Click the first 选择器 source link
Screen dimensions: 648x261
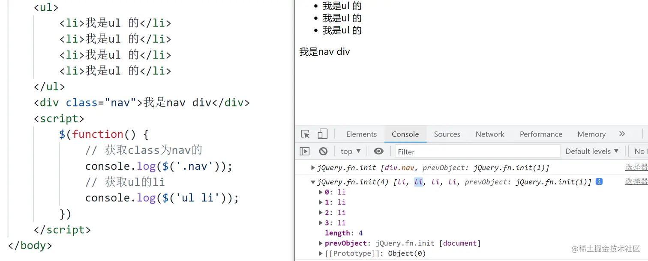coord(636,167)
